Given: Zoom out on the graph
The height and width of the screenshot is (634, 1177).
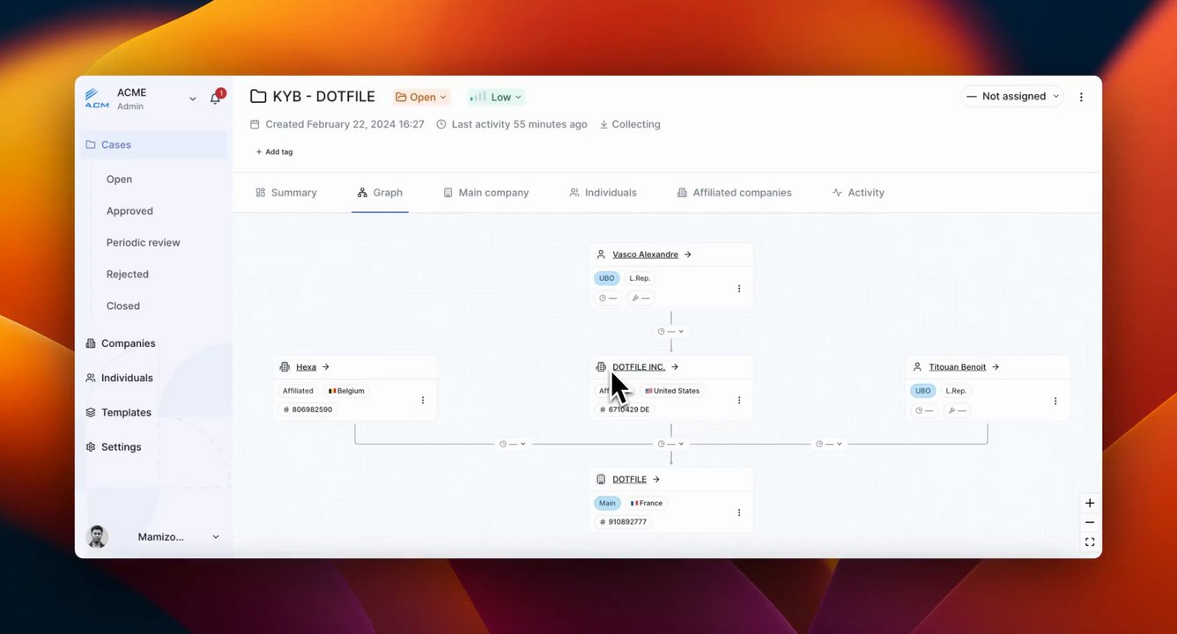Looking at the screenshot, I should (x=1090, y=523).
